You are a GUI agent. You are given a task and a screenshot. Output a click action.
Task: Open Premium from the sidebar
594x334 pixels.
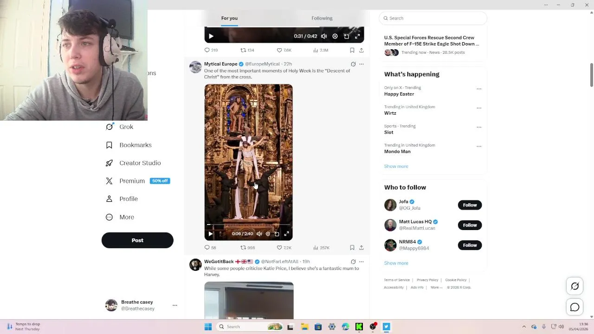138,181
